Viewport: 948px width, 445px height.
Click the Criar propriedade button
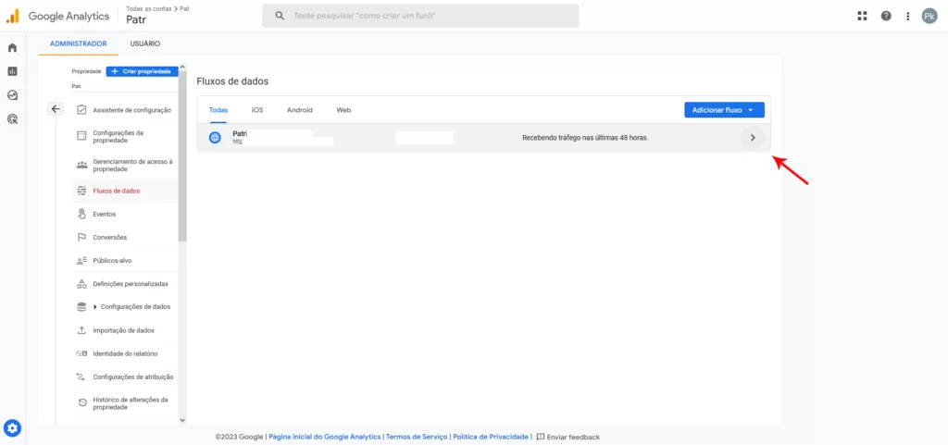(x=142, y=71)
